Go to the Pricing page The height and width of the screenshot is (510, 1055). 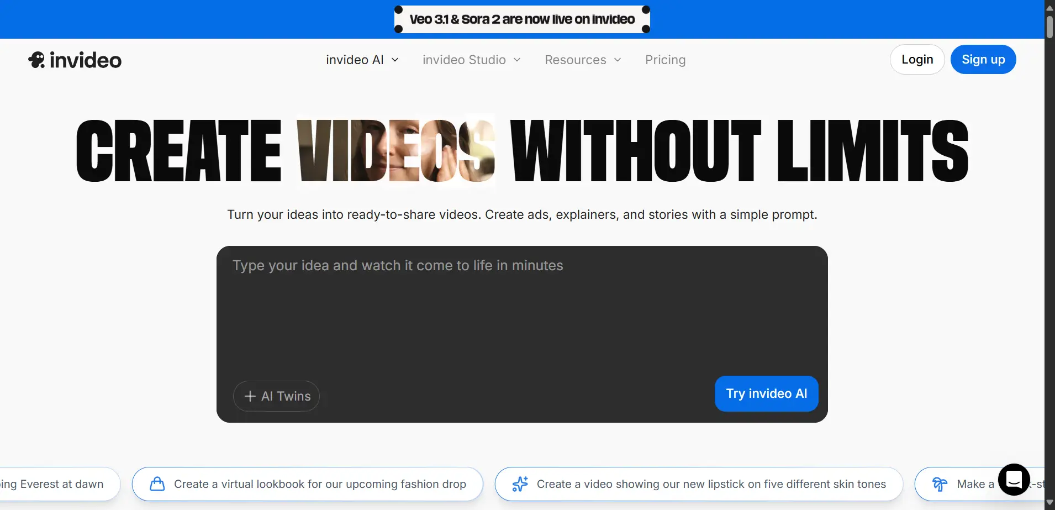click(665, 60)
